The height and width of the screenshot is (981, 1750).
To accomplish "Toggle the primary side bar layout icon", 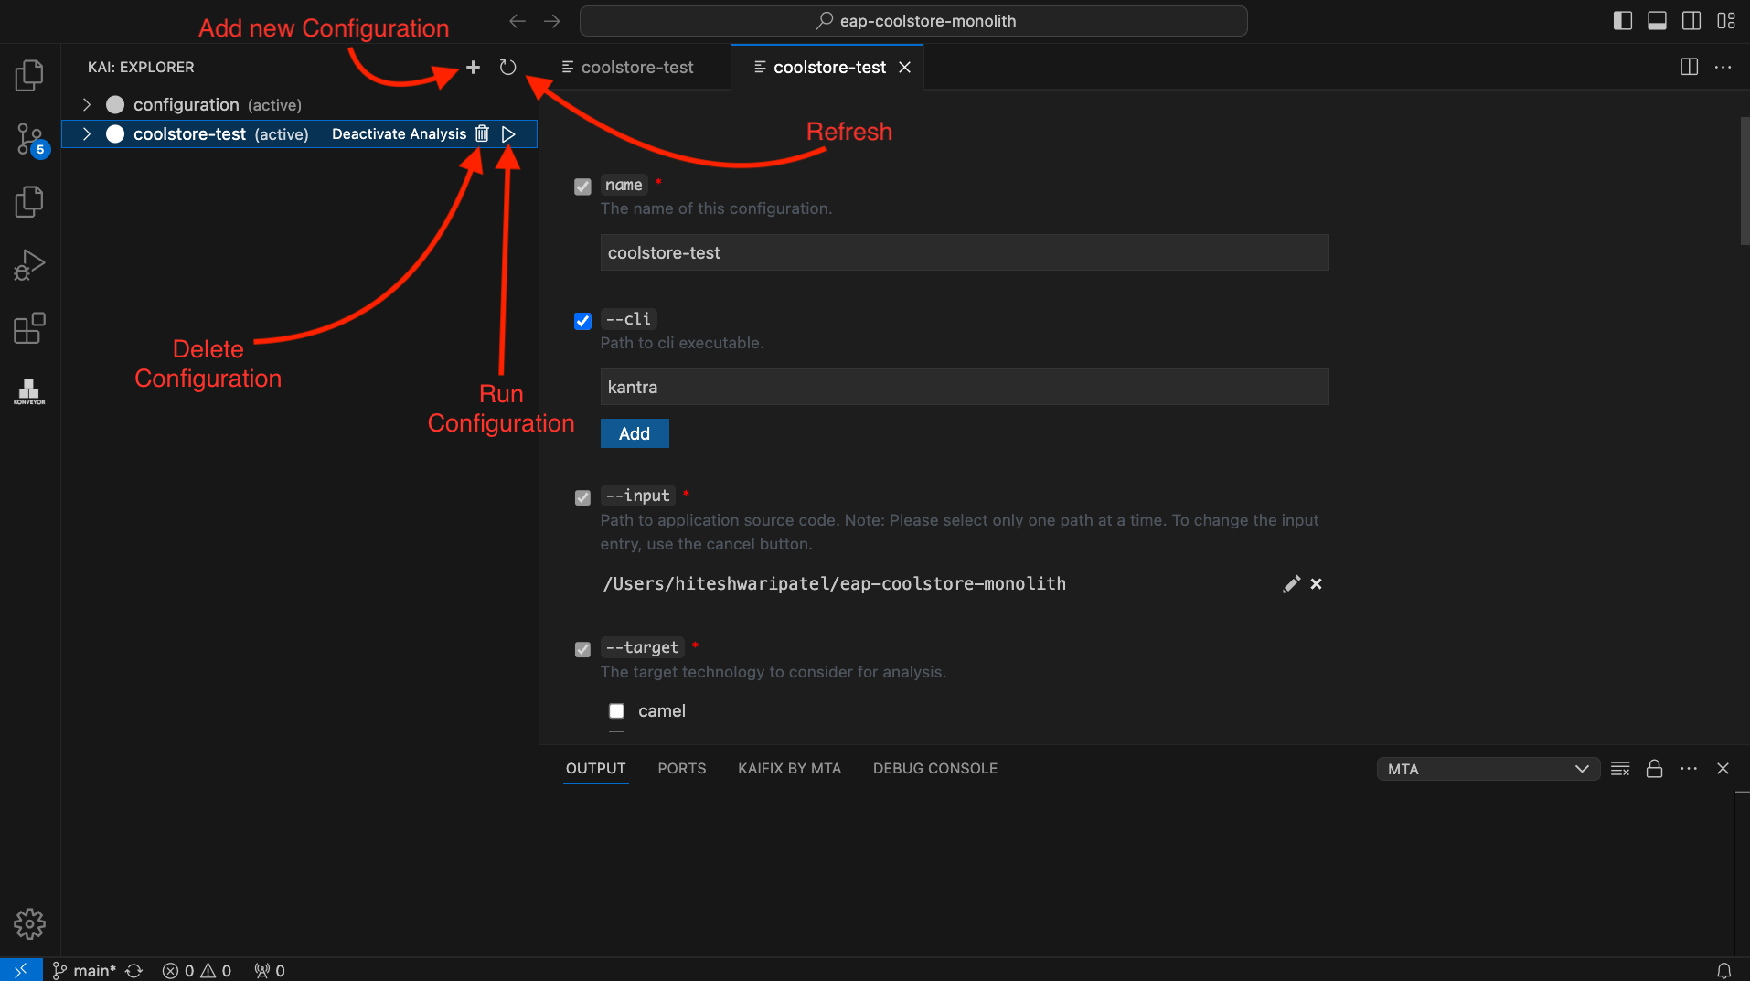I will point(1623,20).
